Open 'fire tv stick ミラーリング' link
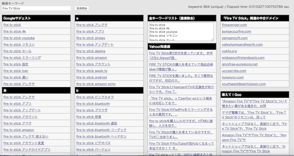Screen dimensions: 294x156 (22, 57)
